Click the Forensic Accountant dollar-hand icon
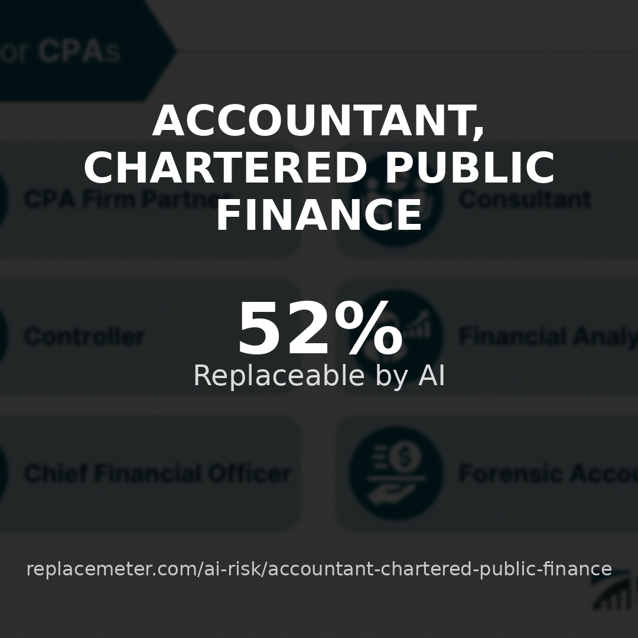 click(396, 473)
